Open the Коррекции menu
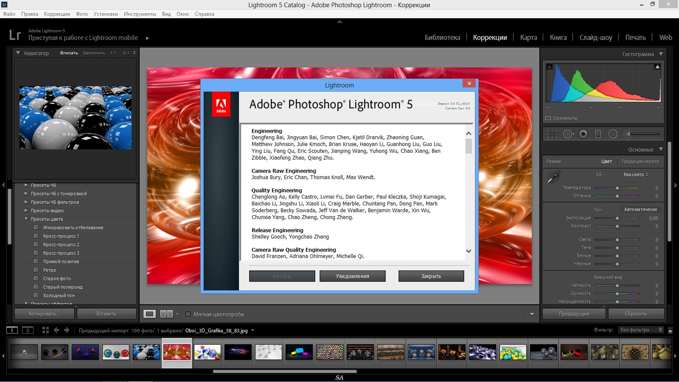Viewport: 679px width, 382px height. click(x=57, y=14)
